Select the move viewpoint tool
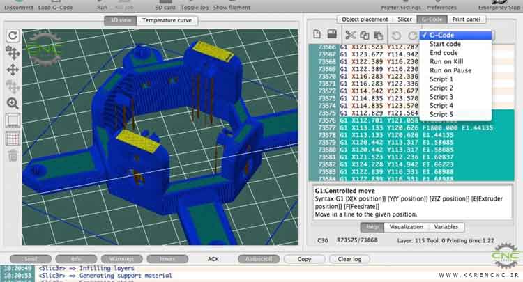 point(13,53)
